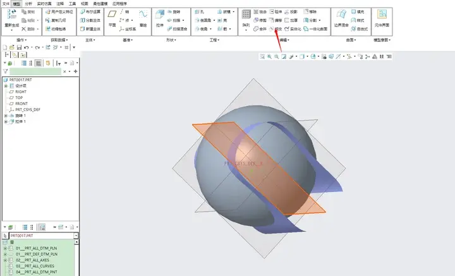Expand the 旋转 1 feature node

(6, 116)
